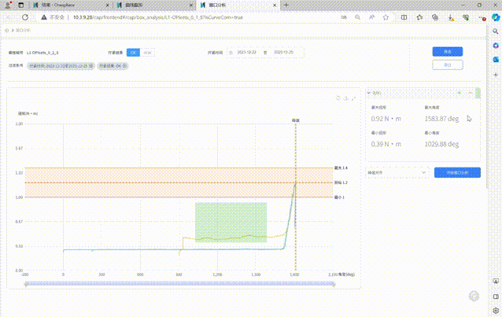502x317 pixels.
Task: Click the sidebar search magnifier icon
Action: [496, 31]
